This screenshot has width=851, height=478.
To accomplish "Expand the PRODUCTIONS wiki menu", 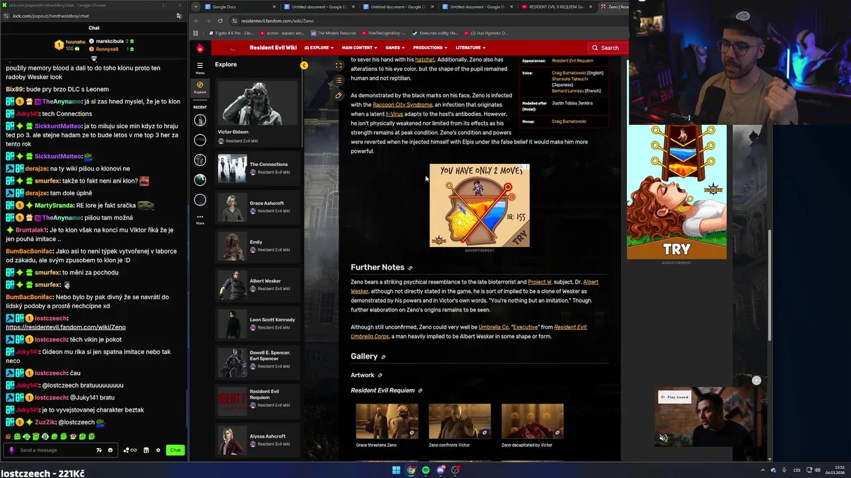I will pos(429,48).
